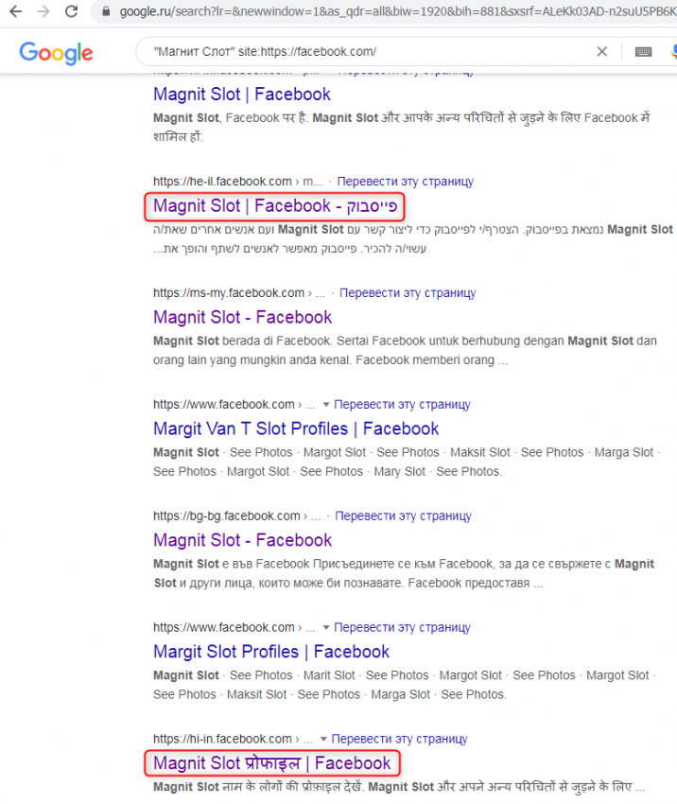The width and height of the screenshot is (677, 804).
Task: Reload the page with the refresh icon
Action: [x=71, y=11]
